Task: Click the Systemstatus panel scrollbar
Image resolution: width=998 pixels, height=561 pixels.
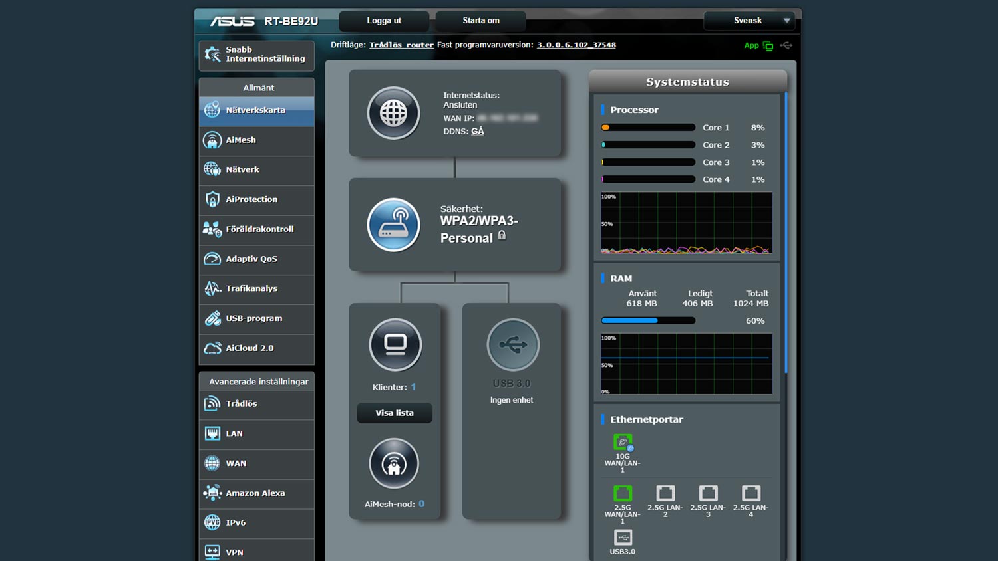Action: pos(786,233)
